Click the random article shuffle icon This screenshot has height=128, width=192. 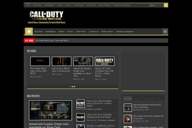(165, 32)
